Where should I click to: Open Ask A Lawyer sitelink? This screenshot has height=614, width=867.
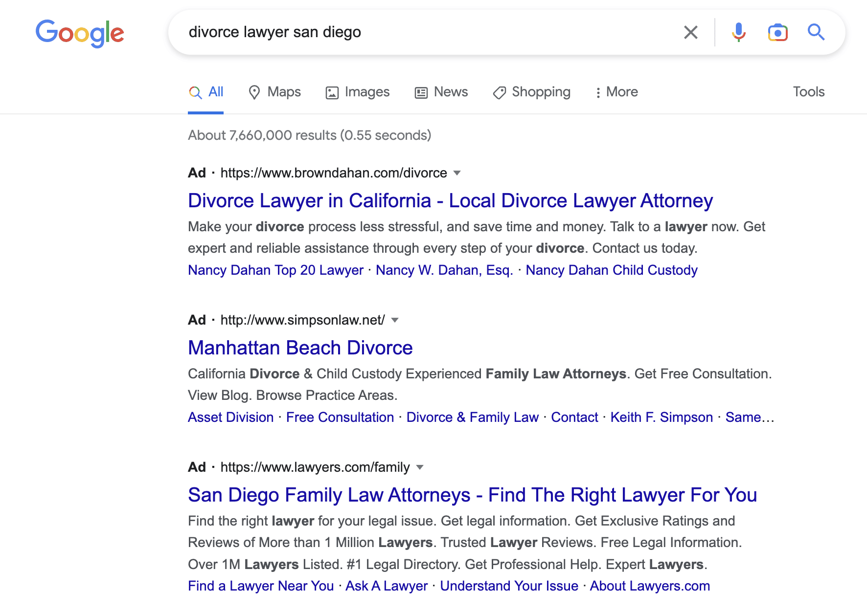[387, 586]
